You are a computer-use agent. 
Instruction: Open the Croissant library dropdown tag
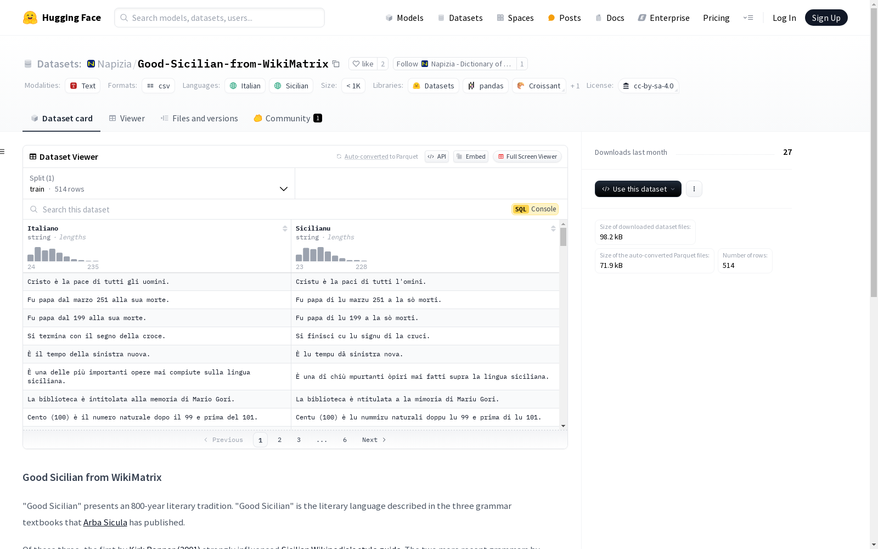(x=539, y=86)
